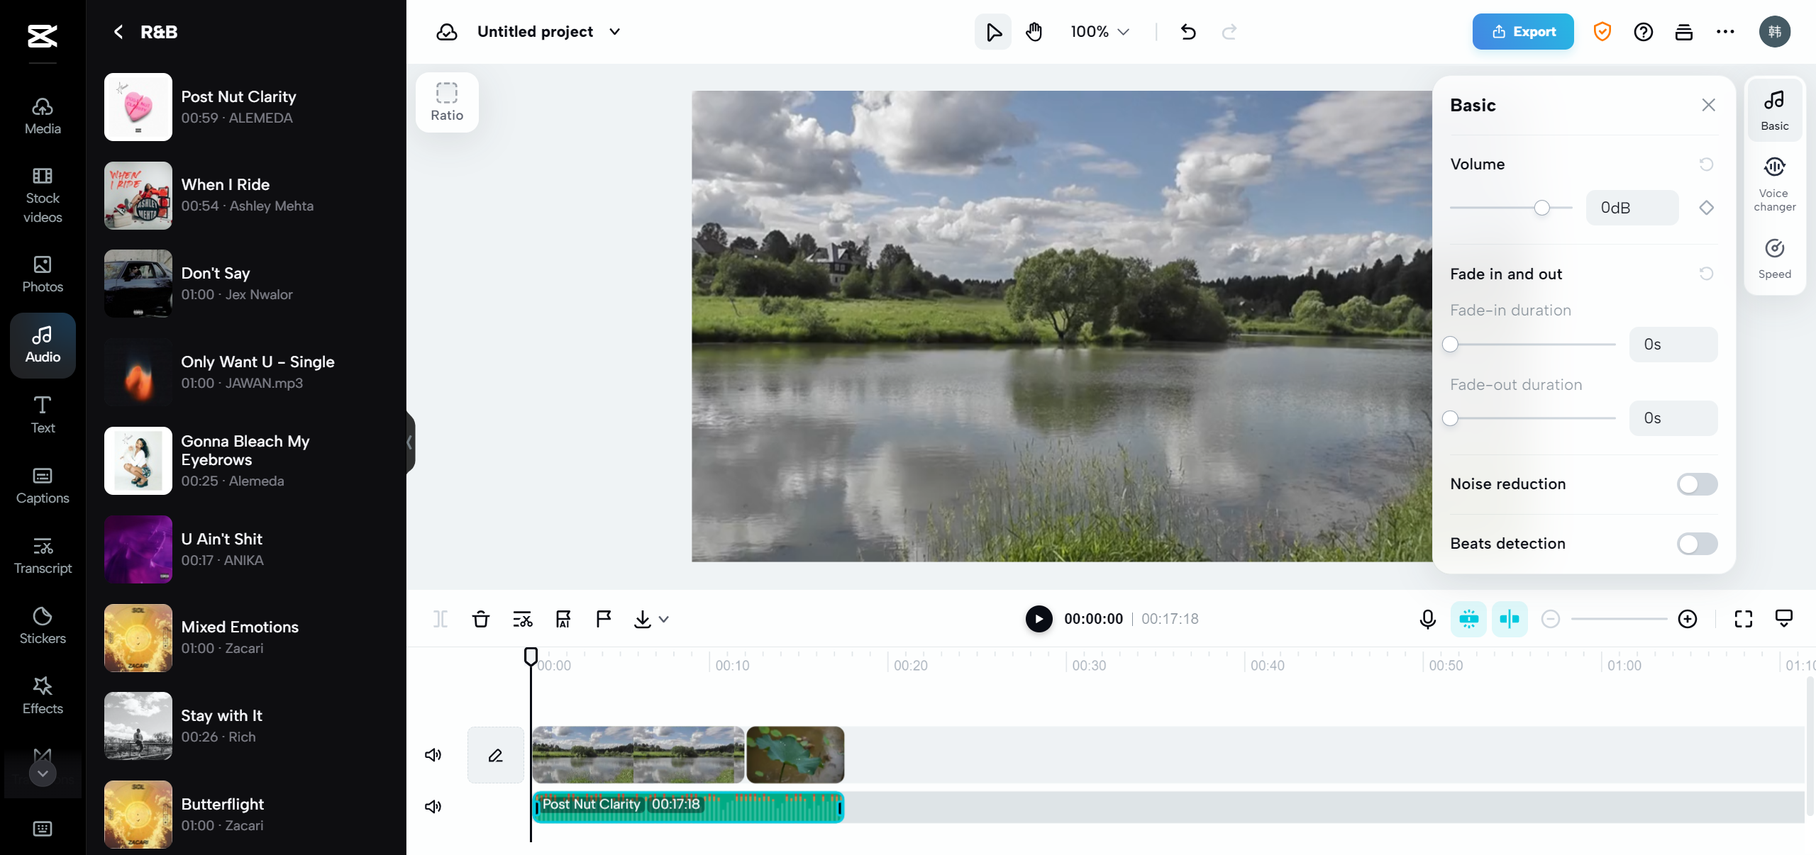This screenshot has height=855, width=1816.
Task: Open the Text panel in the sidebar
Action: coord(42,414)
